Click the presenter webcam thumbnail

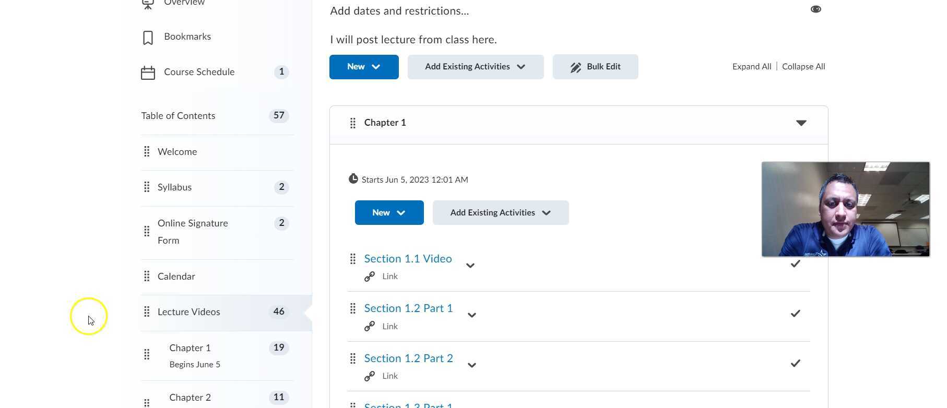click(x=845, y=209)
